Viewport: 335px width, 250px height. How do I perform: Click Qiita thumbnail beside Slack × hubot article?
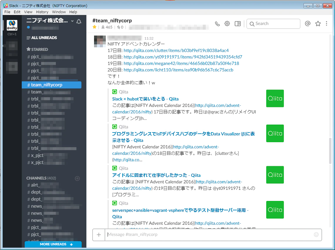(x=275, y=98)
